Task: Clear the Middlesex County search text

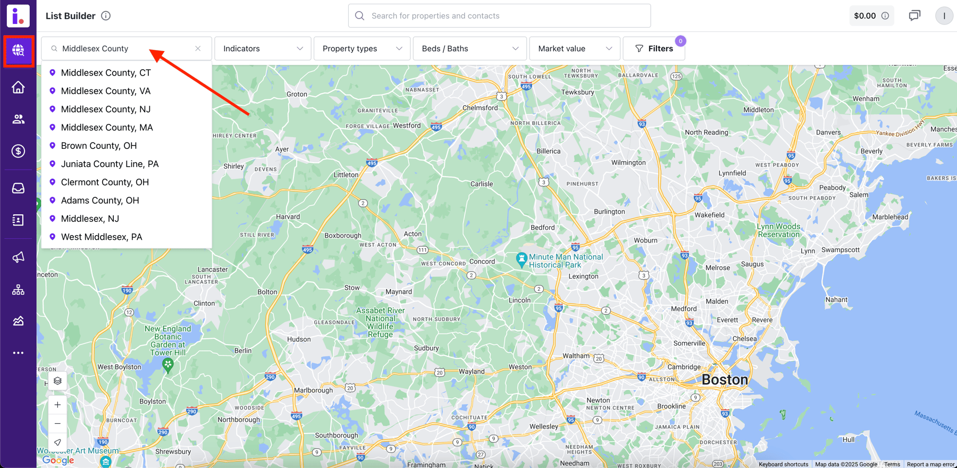Action: [x=198, y=48]
